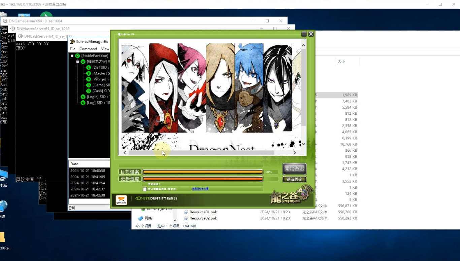Click the 网络 entry in Explorer sidebar
460x261 pixels.
click(148, 218)
